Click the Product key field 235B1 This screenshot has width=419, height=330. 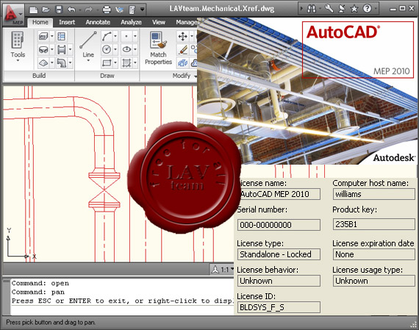374,224
